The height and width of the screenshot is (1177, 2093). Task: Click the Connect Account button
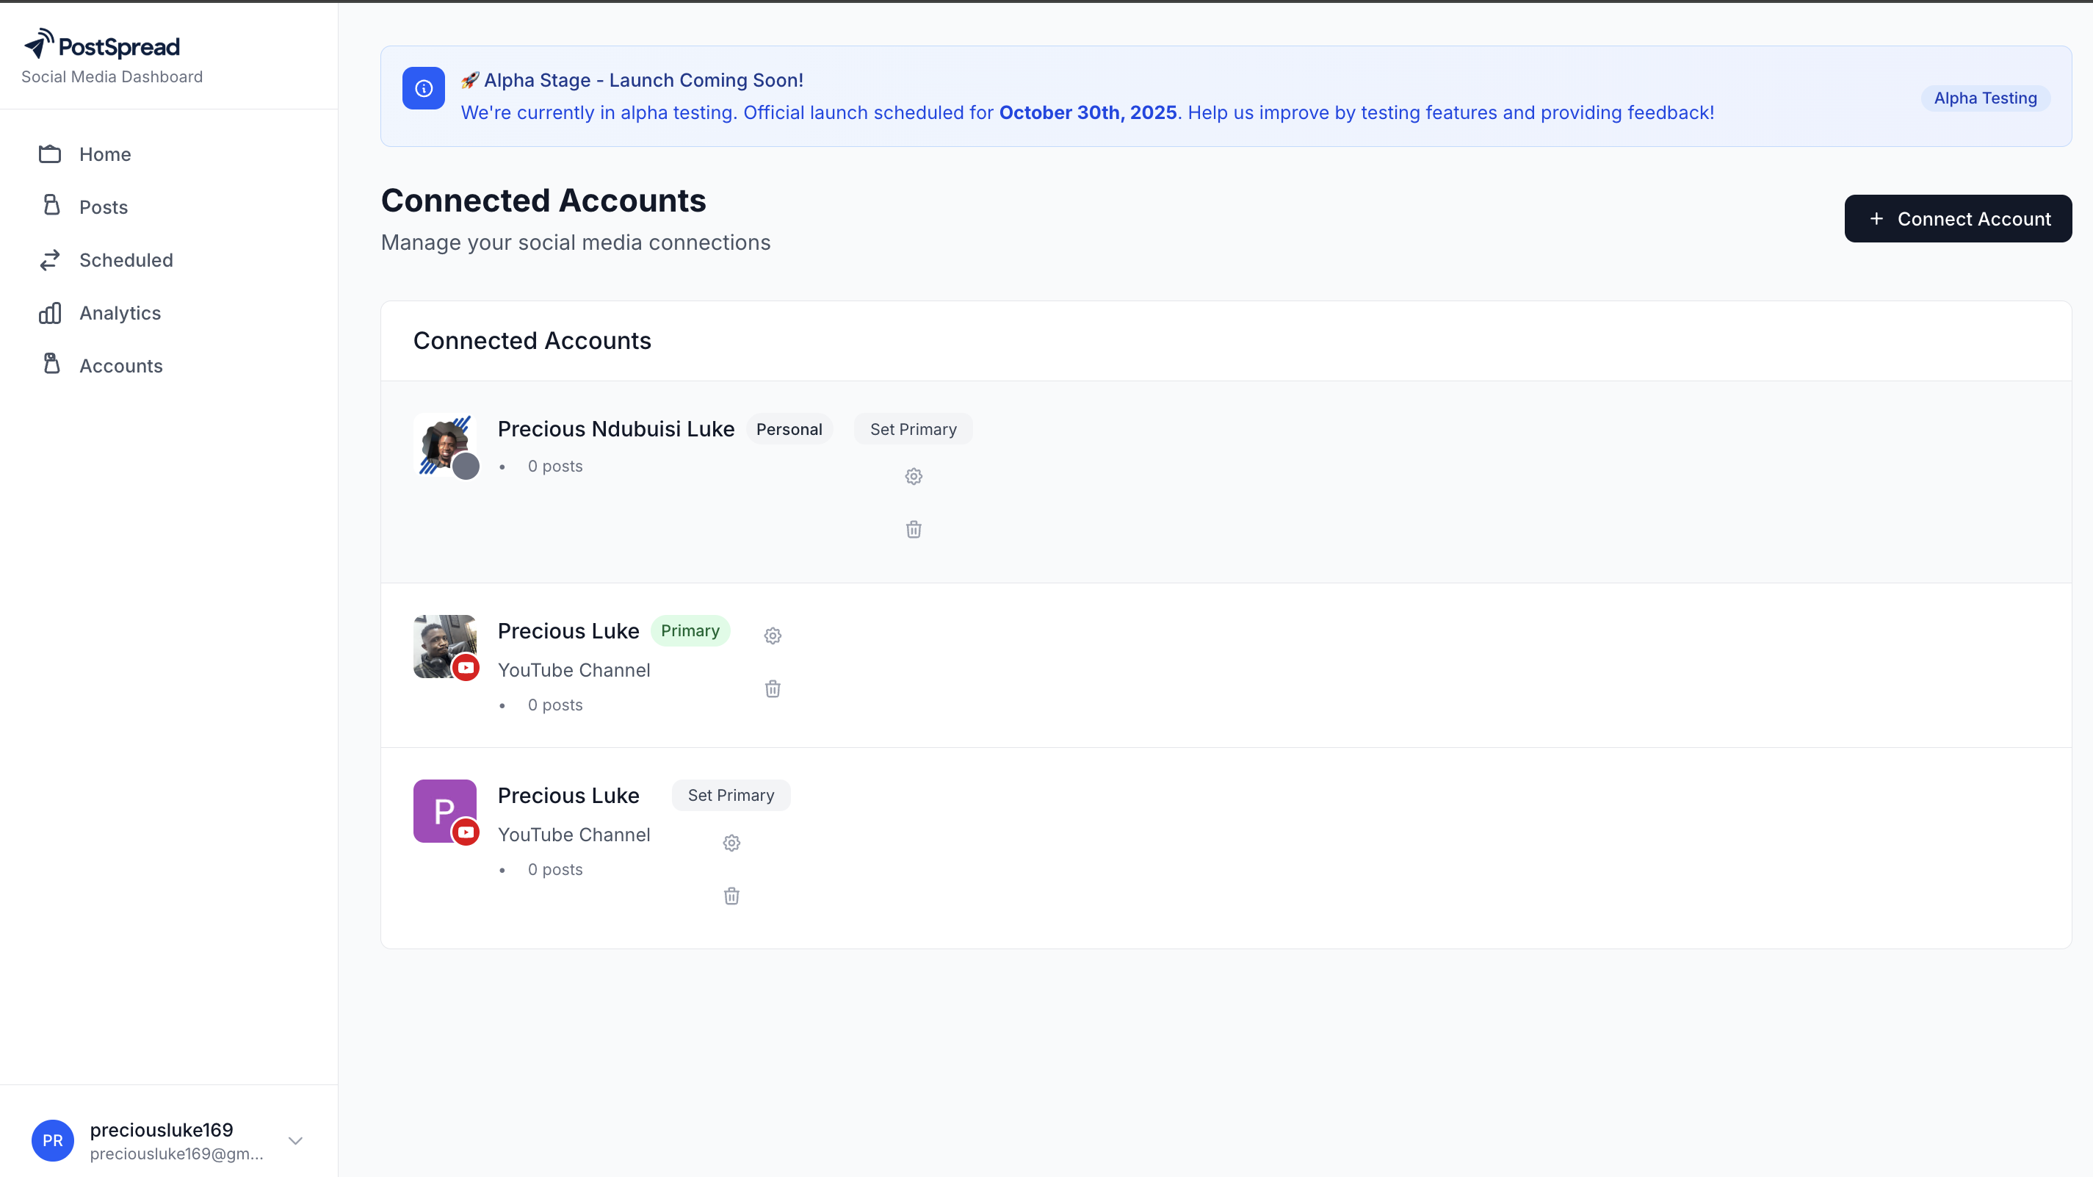click(1957, 219)
